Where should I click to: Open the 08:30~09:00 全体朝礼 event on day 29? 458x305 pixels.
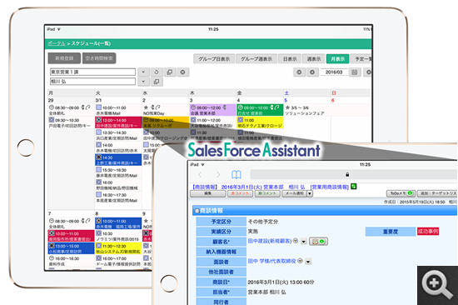[71, 110]
